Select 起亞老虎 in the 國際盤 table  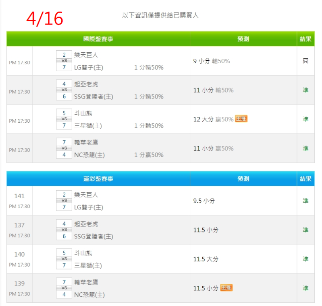click(x=86, y=84)
